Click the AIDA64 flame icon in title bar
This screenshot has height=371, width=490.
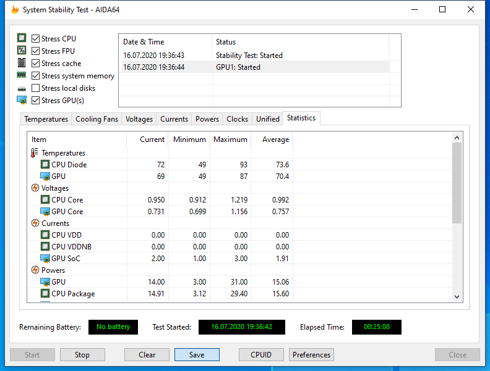[x=15, y=10]
